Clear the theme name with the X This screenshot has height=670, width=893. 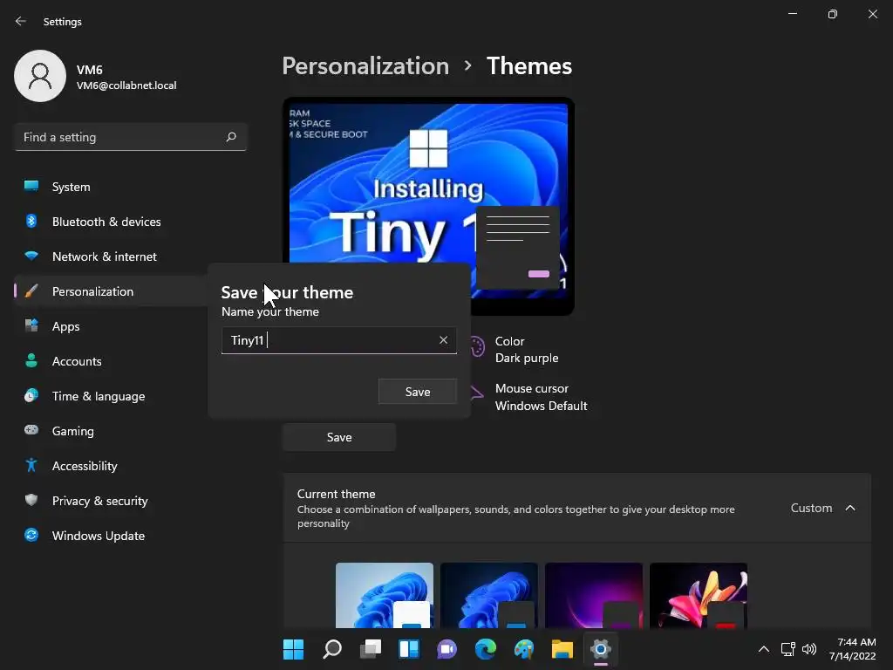(x=443, y=340)
